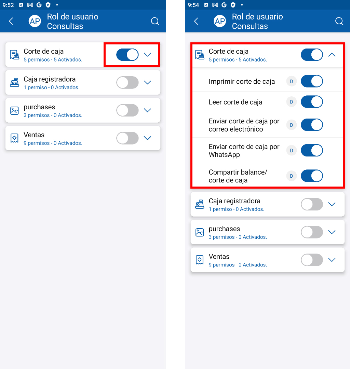Tap the Ventas card title on the right screen
Image resolution: width=350 pixels, height=369 pixels.
point(219,257)
